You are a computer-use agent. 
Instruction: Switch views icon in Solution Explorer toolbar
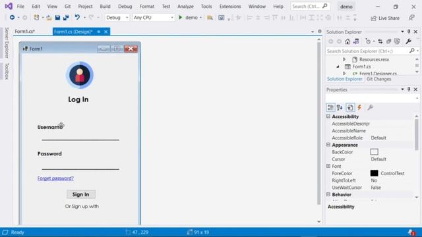coord(356,41)
